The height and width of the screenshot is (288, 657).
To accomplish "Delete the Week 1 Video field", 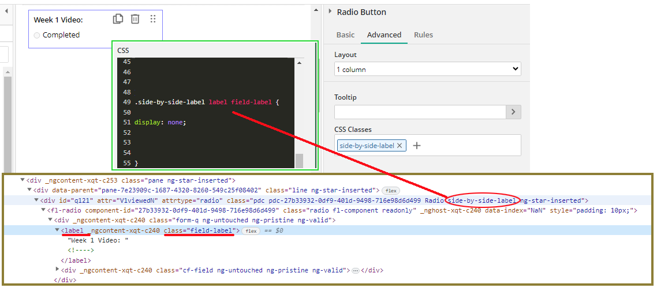I will point(135,19).
